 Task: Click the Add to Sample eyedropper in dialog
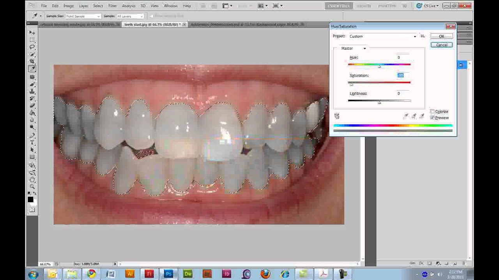pyautogui.click(x=414, y=116)
